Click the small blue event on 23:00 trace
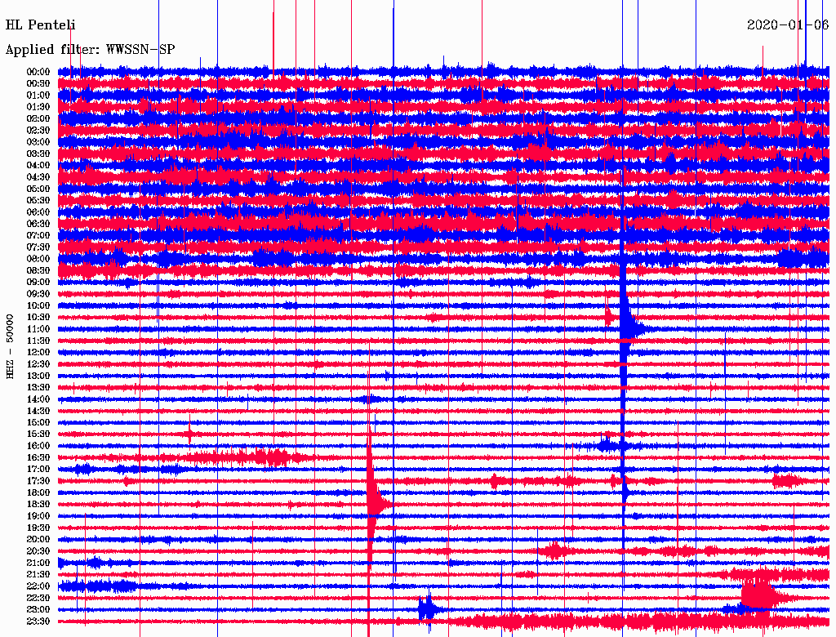 [x=429, y=609]
